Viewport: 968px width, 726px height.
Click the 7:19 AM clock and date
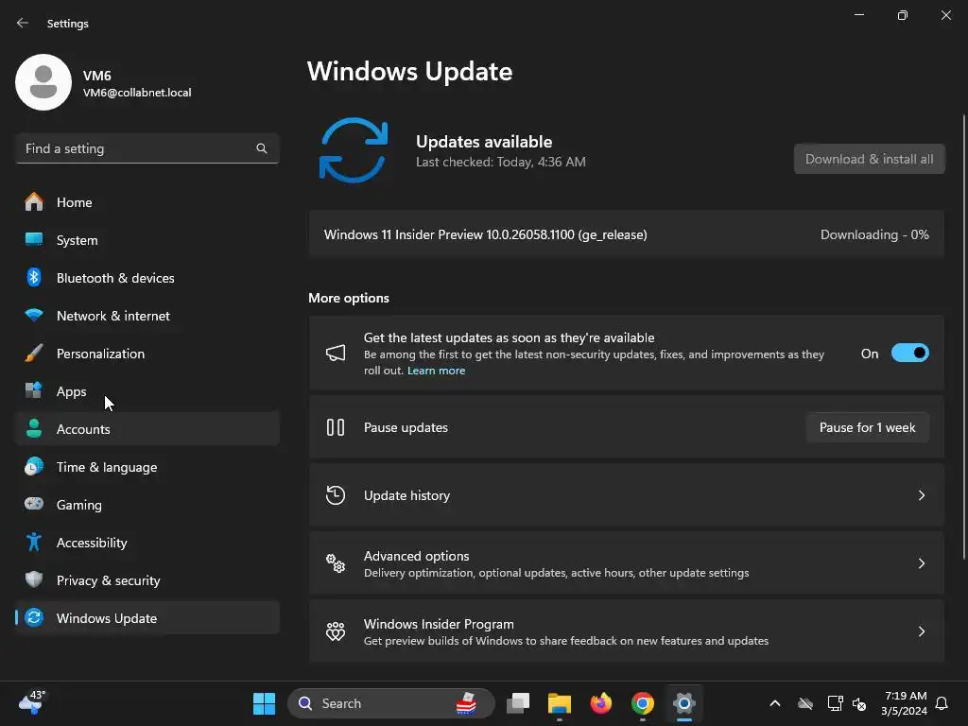[x=905, y=703]
